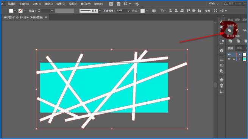This screenshot has width=248, height=139.
Task: Open the Info panel icon in dock
Action: pos(221,51)
